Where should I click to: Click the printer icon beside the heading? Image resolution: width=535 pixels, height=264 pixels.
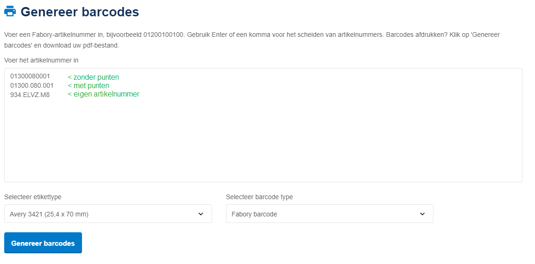click(x=10, y=12)
